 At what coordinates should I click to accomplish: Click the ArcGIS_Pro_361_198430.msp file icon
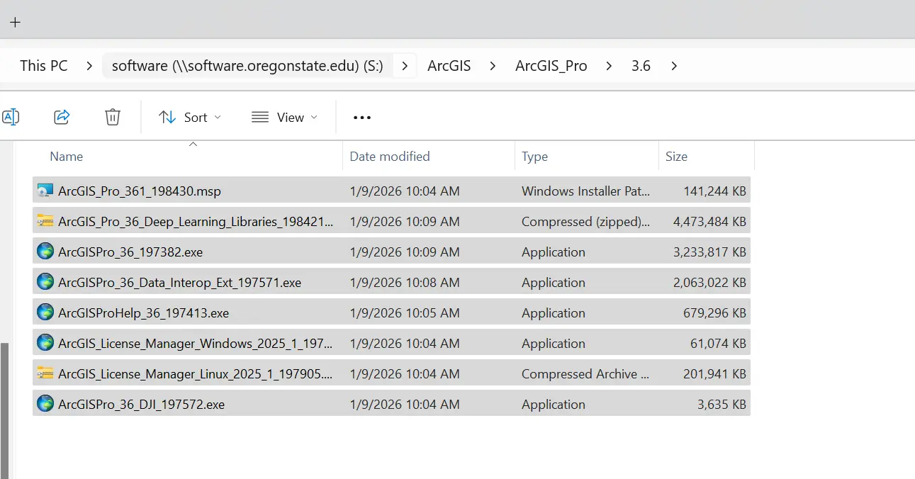(x=45, y=191)
